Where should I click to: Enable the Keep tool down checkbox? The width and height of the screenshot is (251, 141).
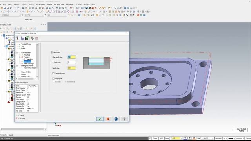tap(53, 73)
